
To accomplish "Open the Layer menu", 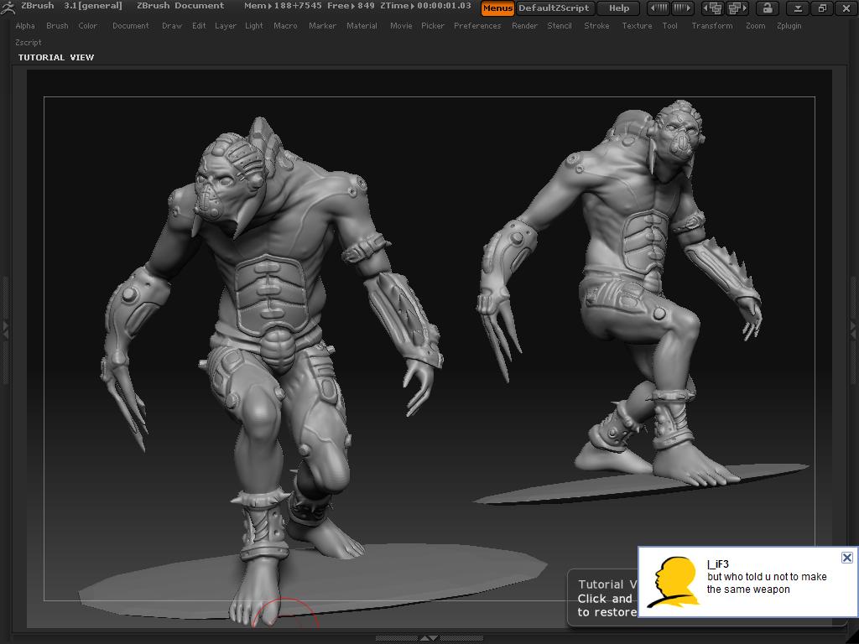I will [225, 26].
